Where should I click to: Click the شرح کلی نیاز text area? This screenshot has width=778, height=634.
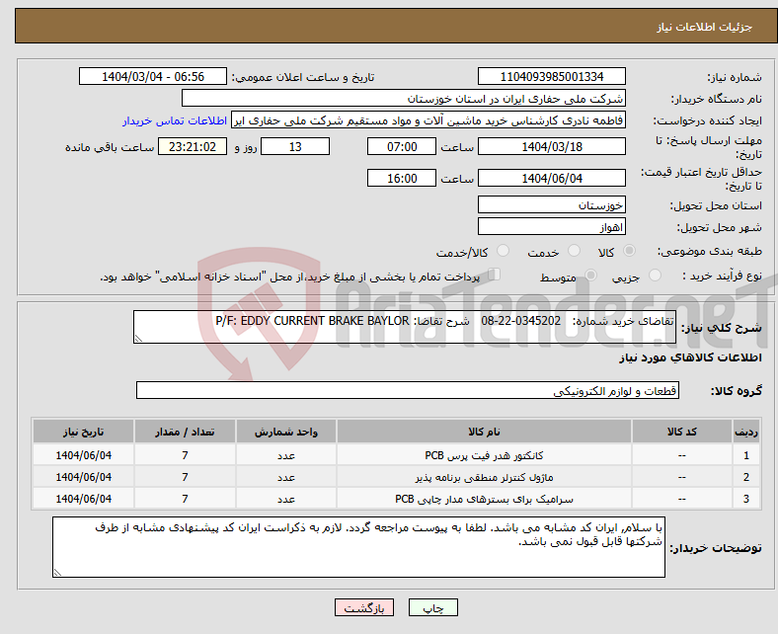[x=405, y=327]
